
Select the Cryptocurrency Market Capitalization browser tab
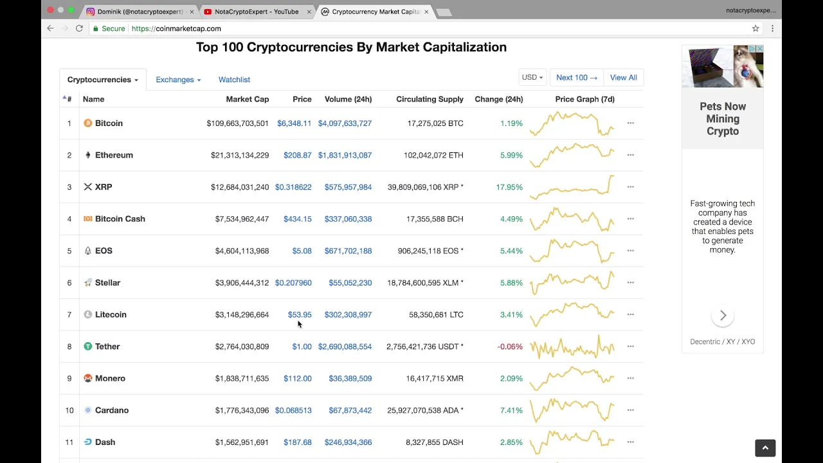tap(375, 12)
